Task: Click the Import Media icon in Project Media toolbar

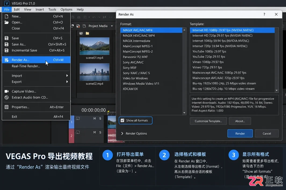Action: 73,26
